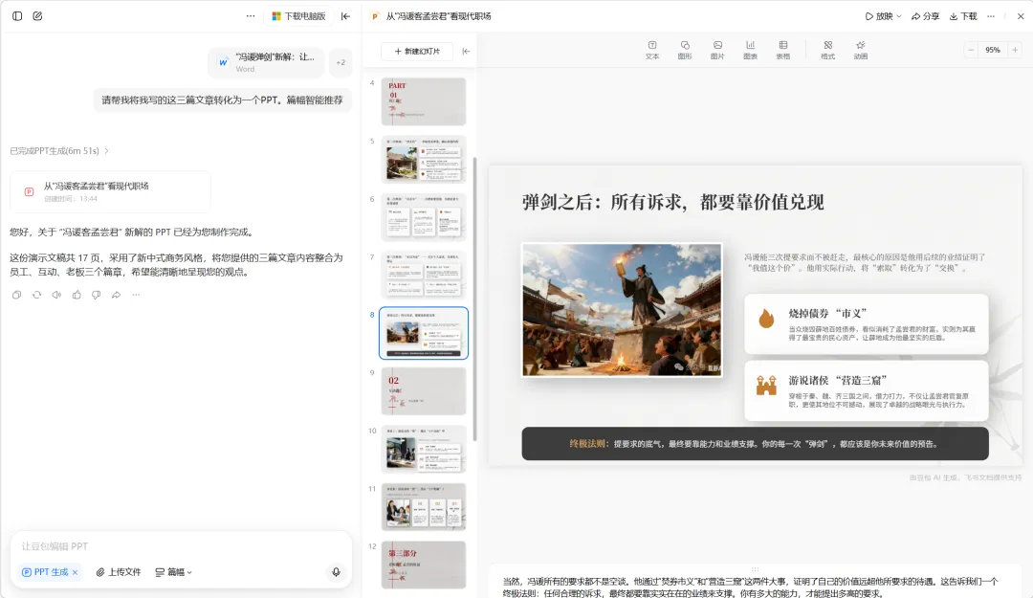Screen dimensions: 1033x598
Task: Click the microphone voice input icon
Action: coord(336,572)
